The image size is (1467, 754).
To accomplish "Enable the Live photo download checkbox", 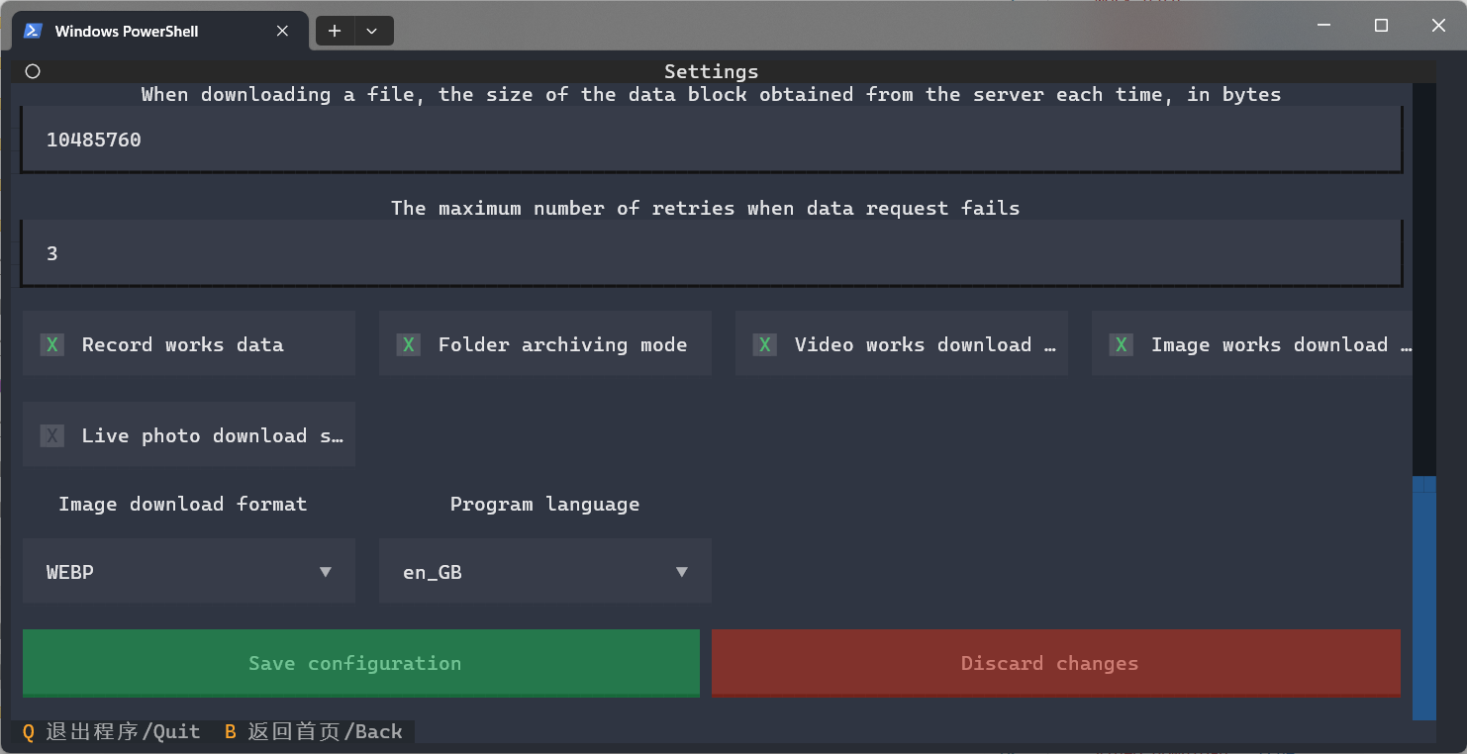I will point(52,435).
